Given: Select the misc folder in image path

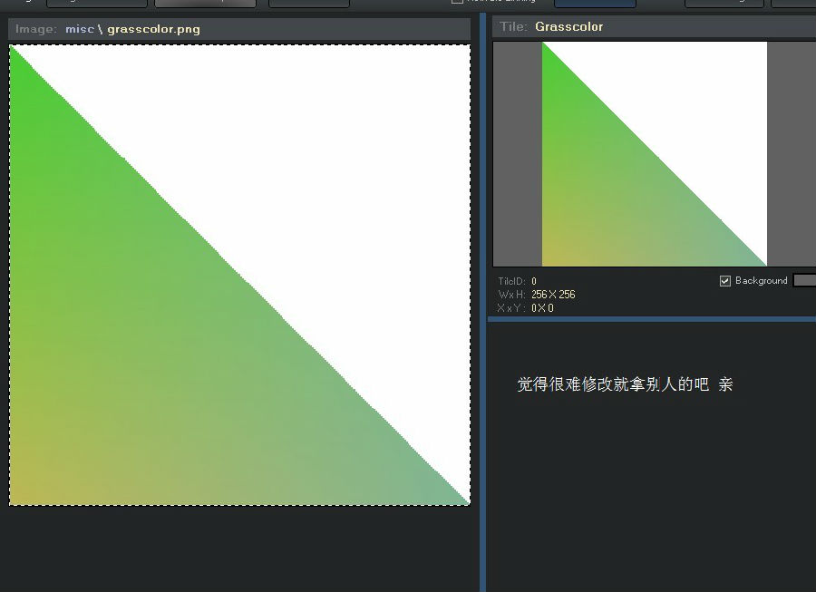Looking at the screenshot, I should (x=79, y=29).
